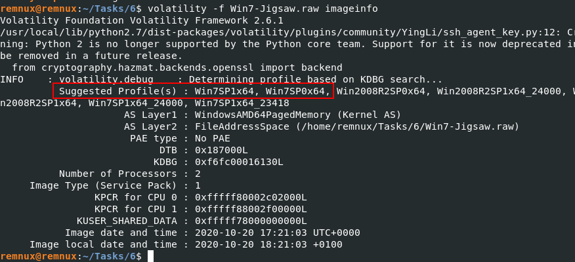This screenshot has height=262, width=575.
Task: Click the "No PAE" PAE type value
Action: (x=212, y=138)
